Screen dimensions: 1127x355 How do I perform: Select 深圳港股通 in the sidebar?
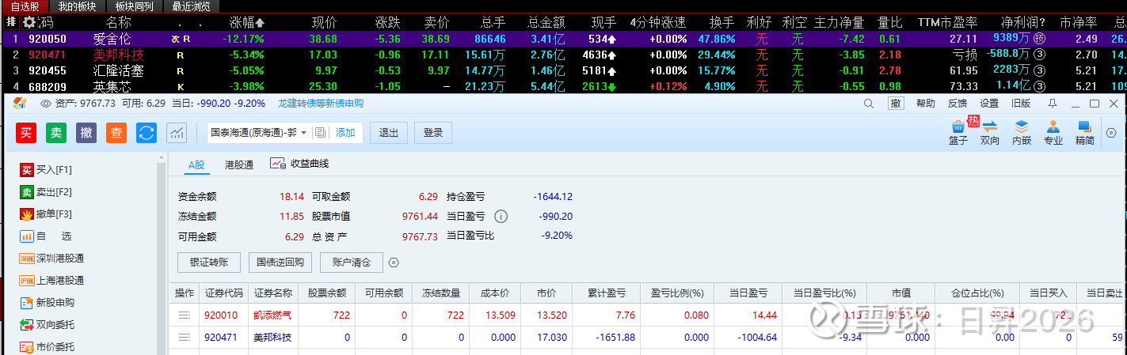point(51,259)
